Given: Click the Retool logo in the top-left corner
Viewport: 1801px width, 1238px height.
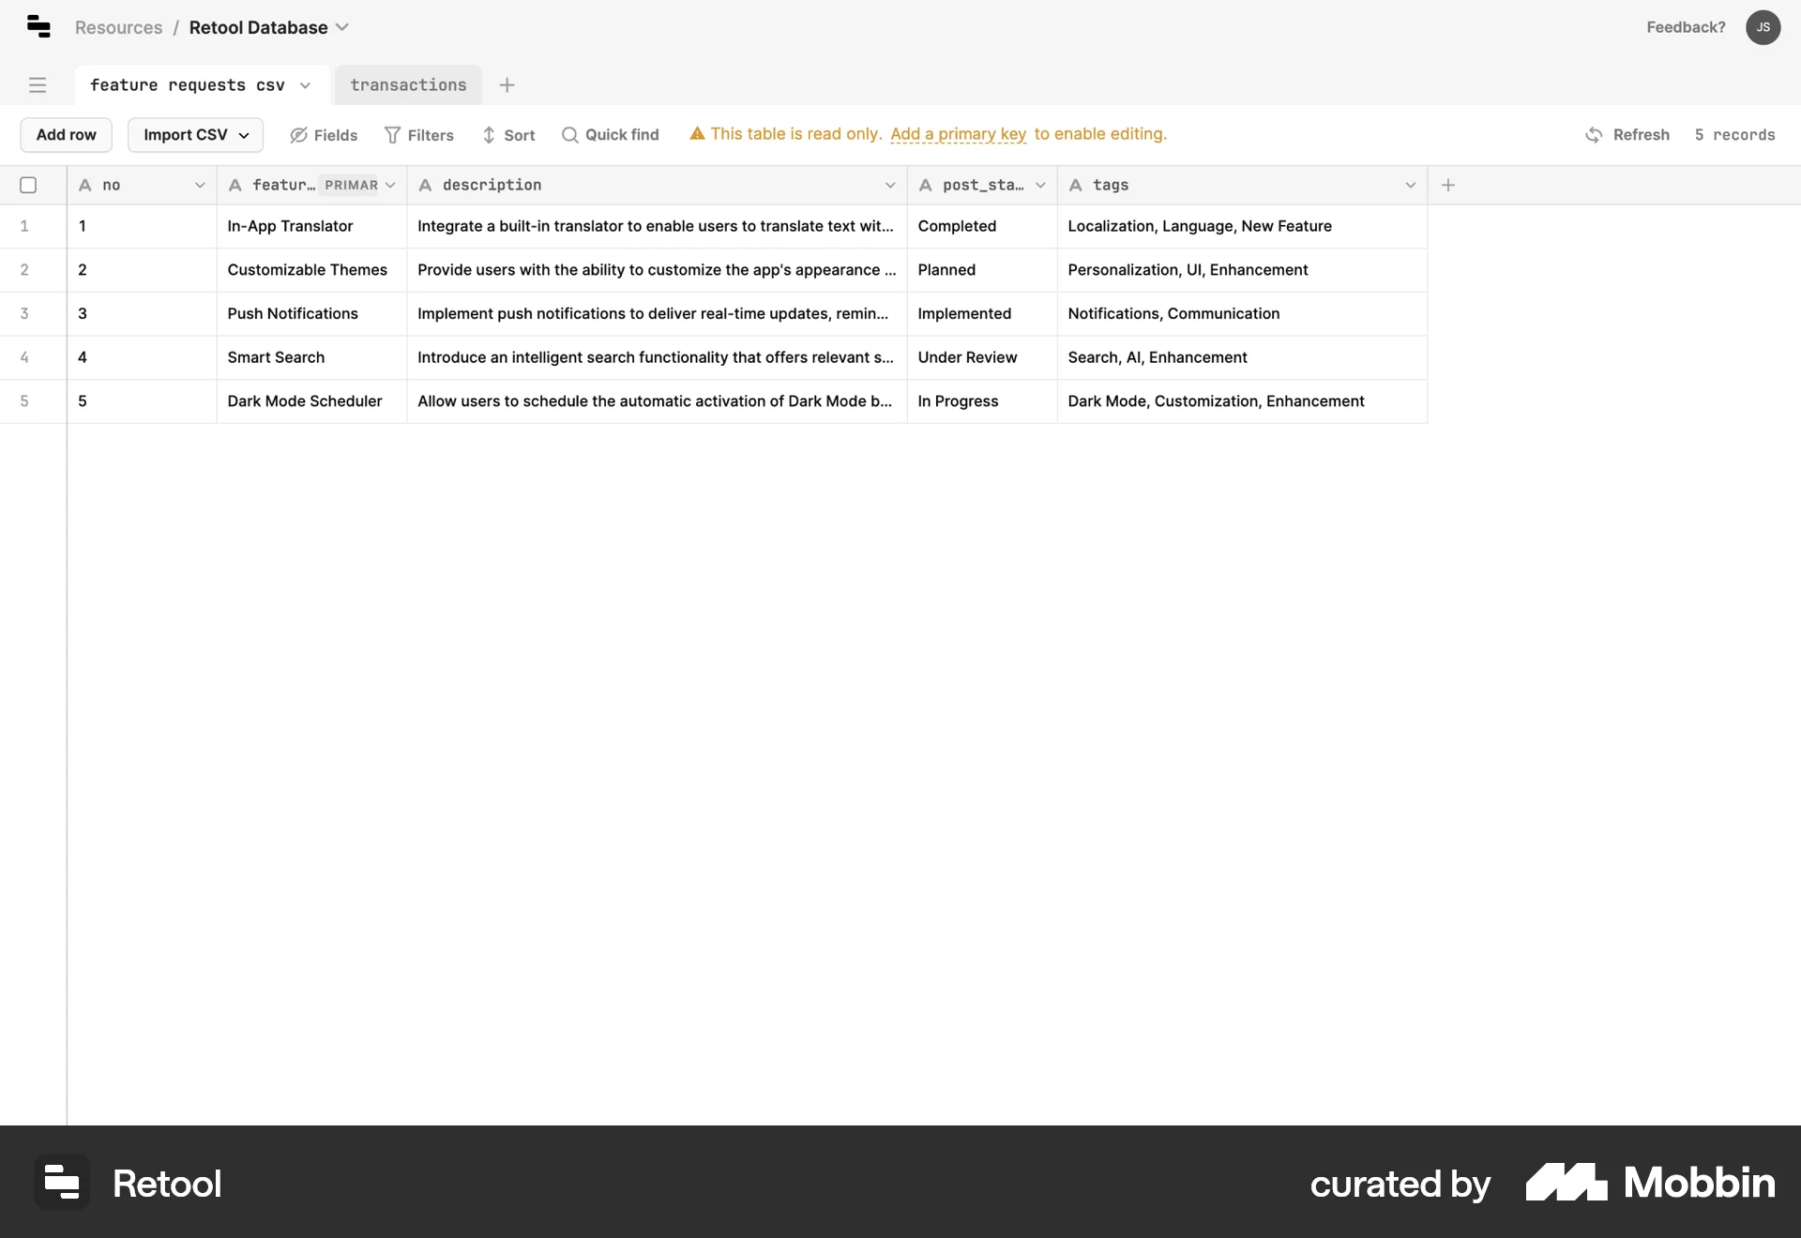Looking at the screenshot, I should [38, 27].
